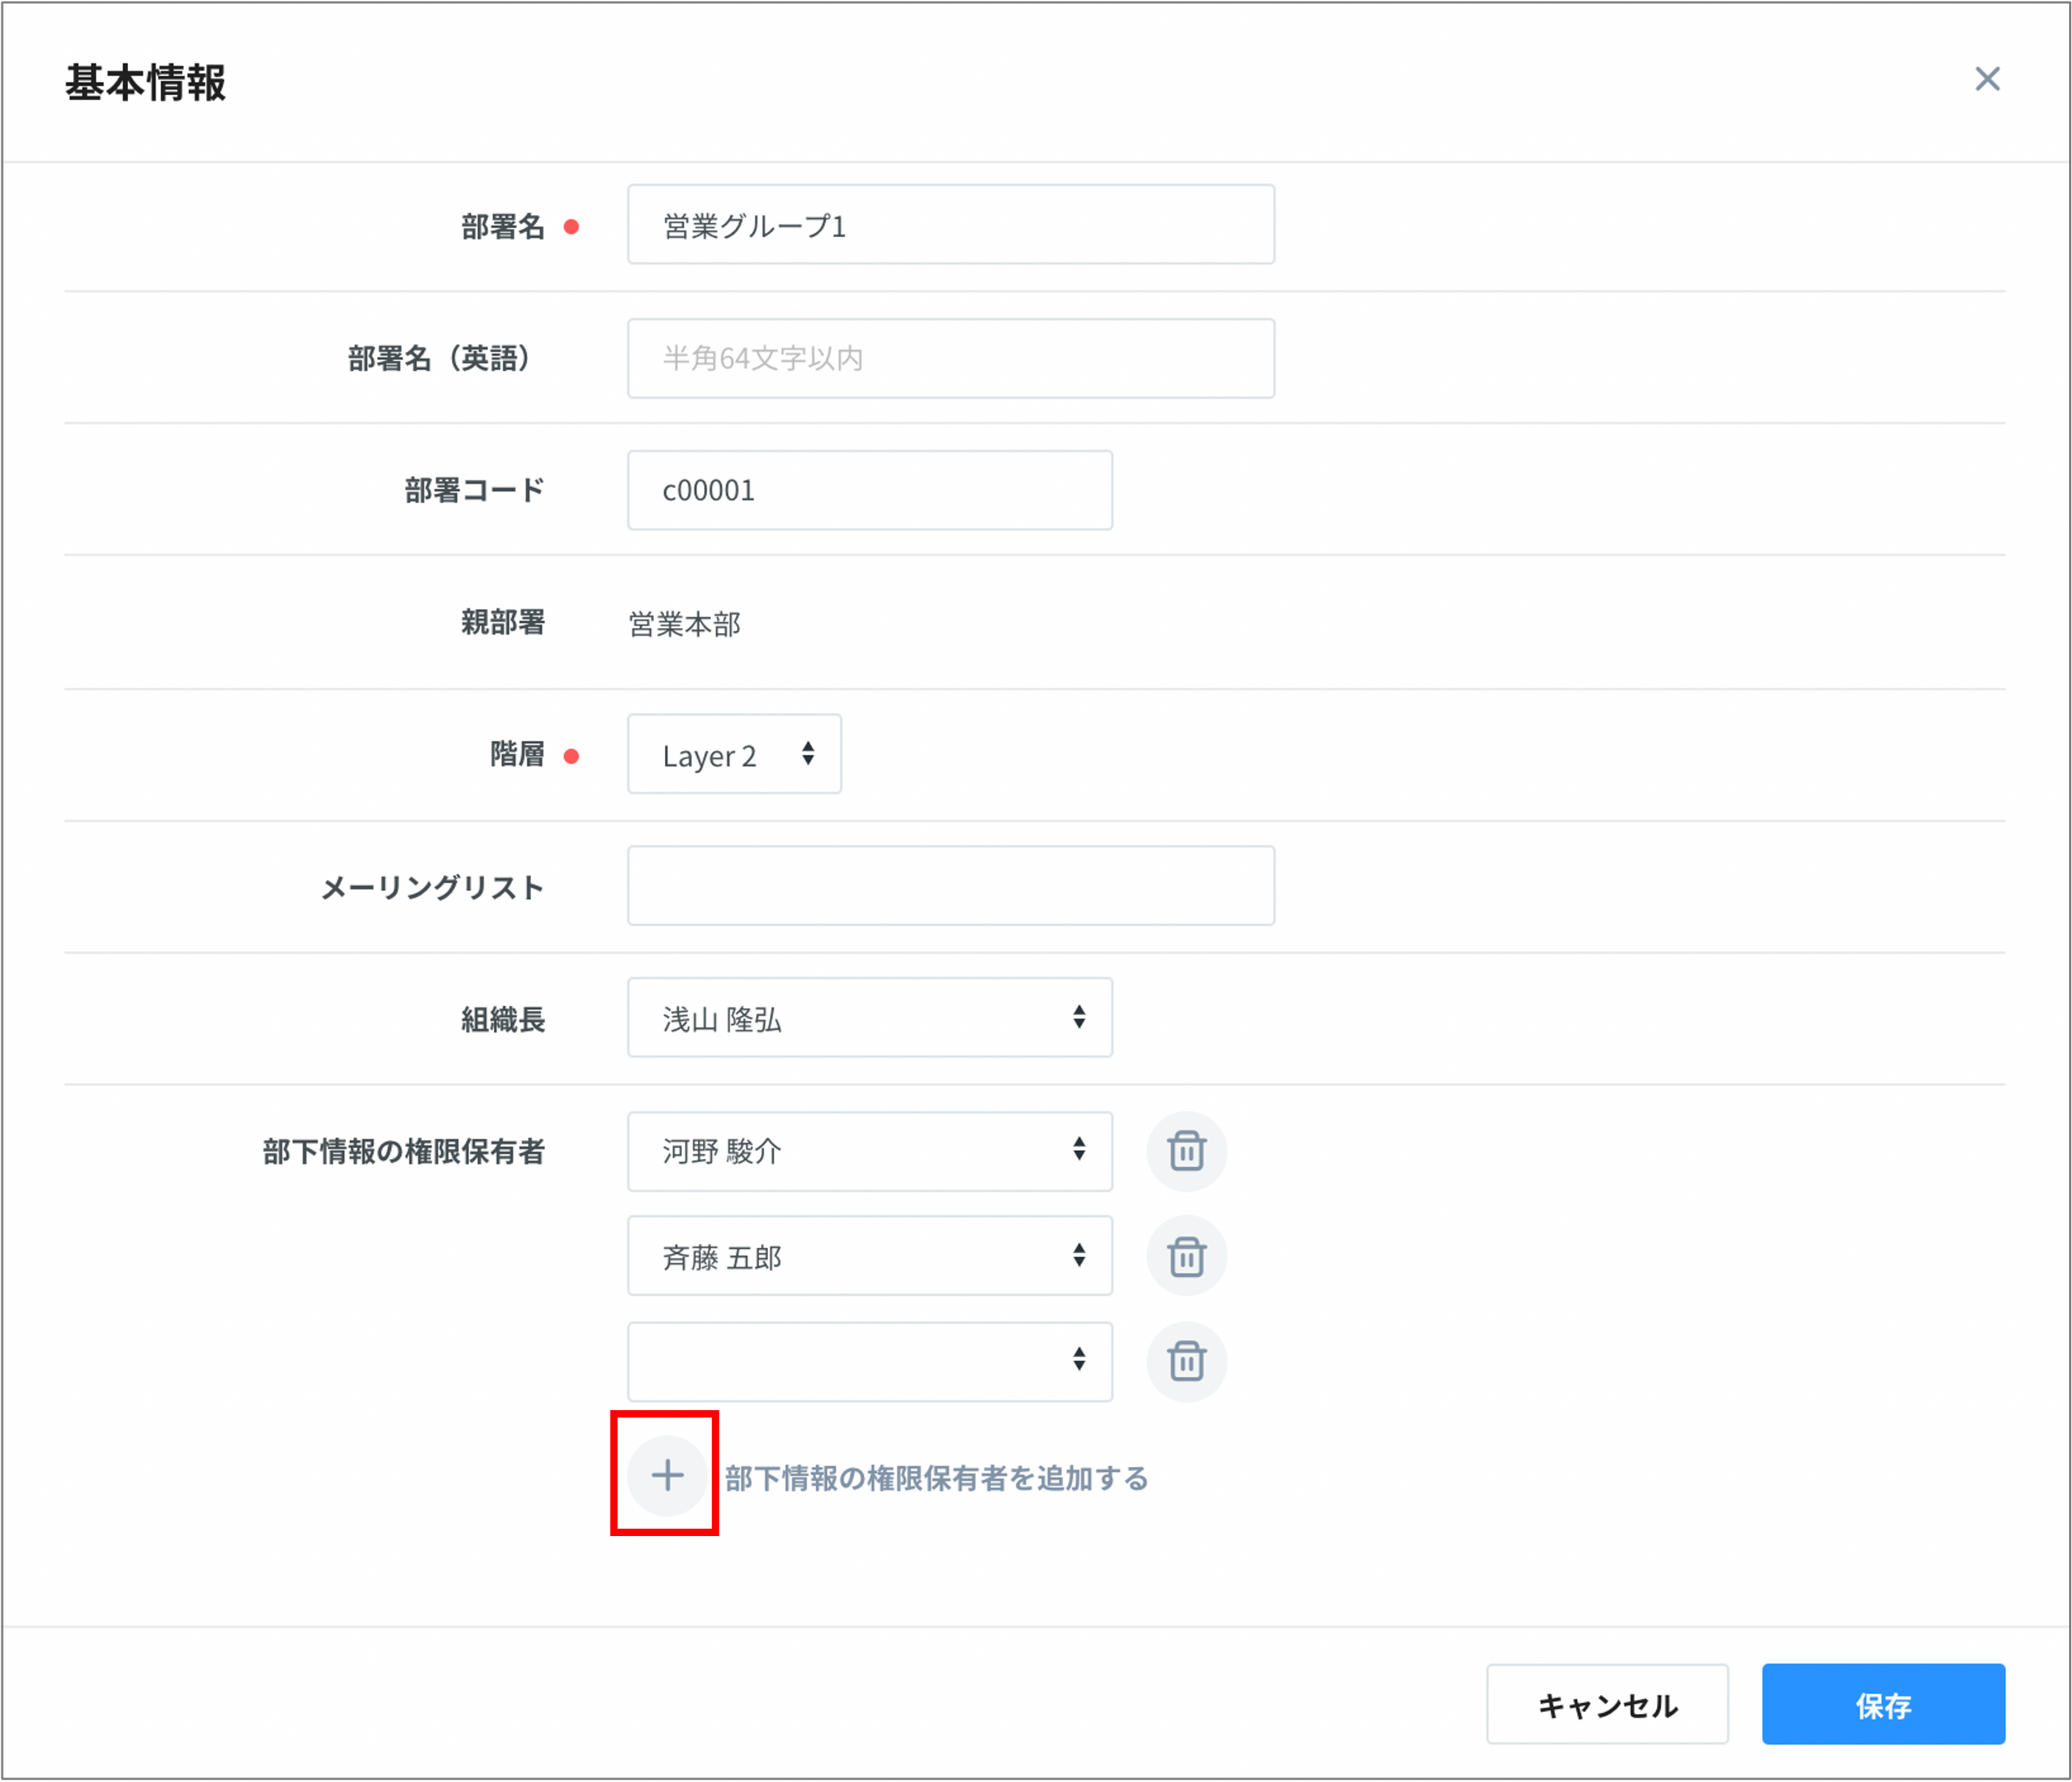Delete the 斉藤 五郎 permission holder row
This screenshot has width=2072, height=1782.
pos(1186,1256)
